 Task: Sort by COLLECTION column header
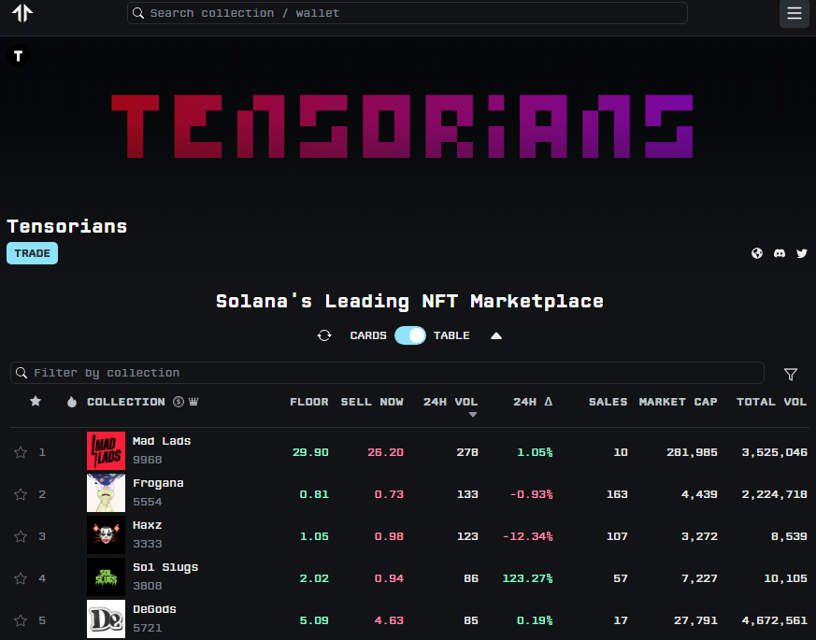126,402
